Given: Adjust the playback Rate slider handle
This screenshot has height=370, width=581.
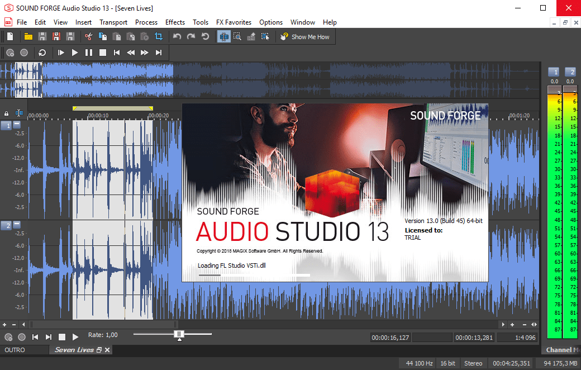Looking at the screenshot, I should tap(179, 334).
